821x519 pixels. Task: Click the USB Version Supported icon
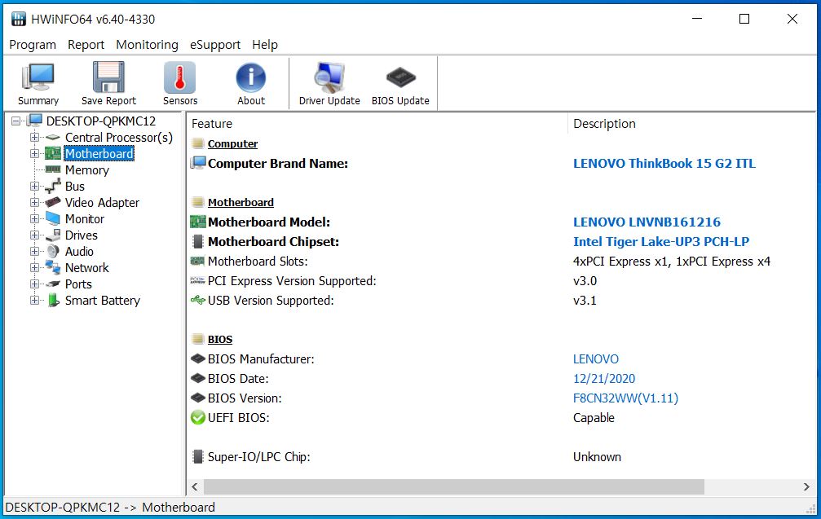[x=197, y=301]
